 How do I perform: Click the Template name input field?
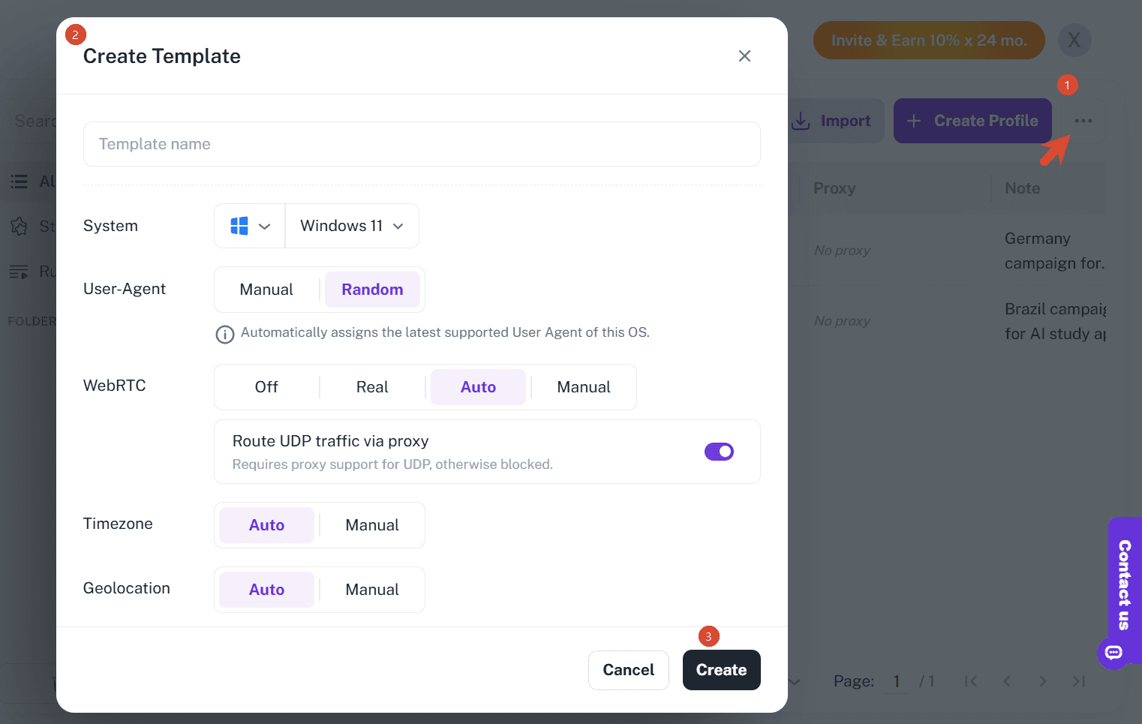(422, 144)
